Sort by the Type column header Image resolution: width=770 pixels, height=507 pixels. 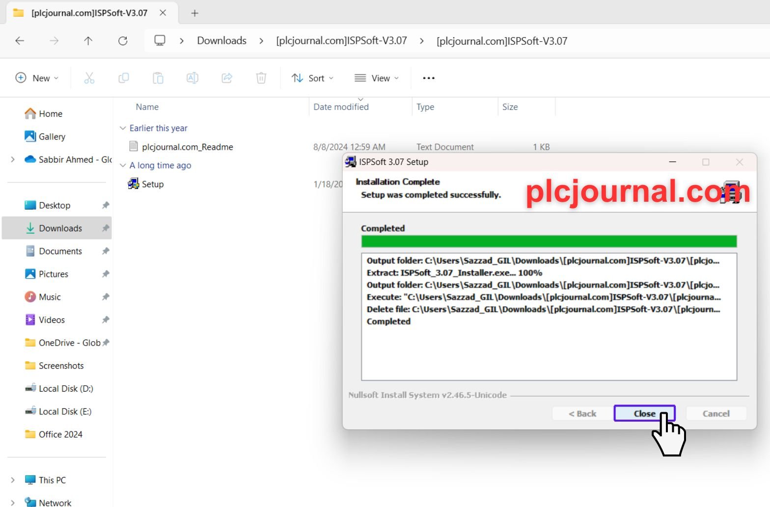point(425,107)
